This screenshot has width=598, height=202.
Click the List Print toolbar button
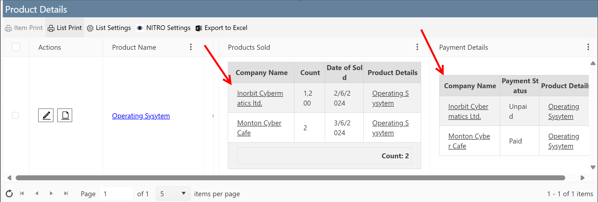(x=65, y=28)
